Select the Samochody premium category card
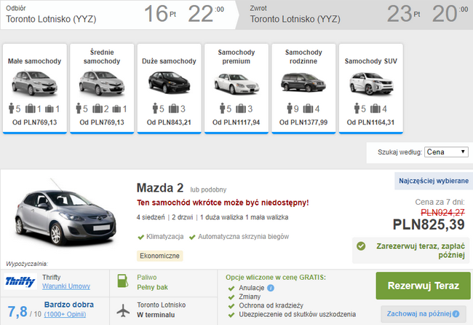473x325 pixels. click(x=236, y=88)
